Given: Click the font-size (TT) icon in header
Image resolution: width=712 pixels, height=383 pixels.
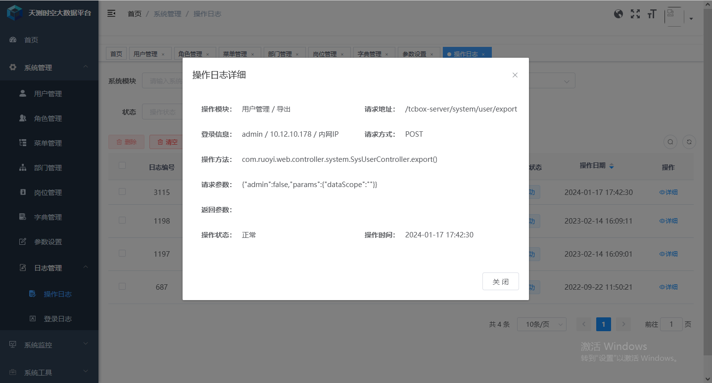Looking at the screenshot, I should [x=651, y=14].
